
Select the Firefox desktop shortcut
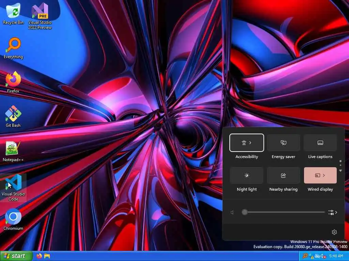(13, 82)
